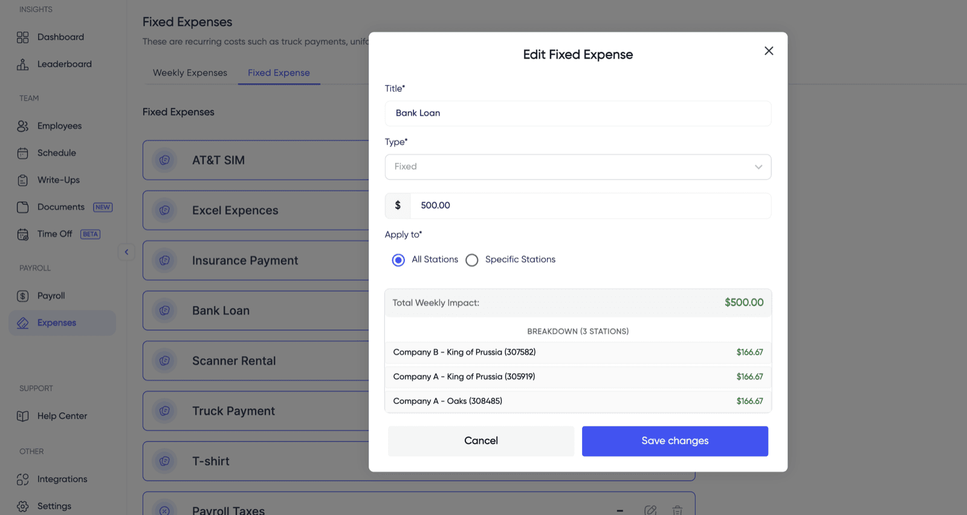Image resolution: width=967 pixels, height=515 pixels.
Task: Click the Settings gear icon
Action: point(22,507)
